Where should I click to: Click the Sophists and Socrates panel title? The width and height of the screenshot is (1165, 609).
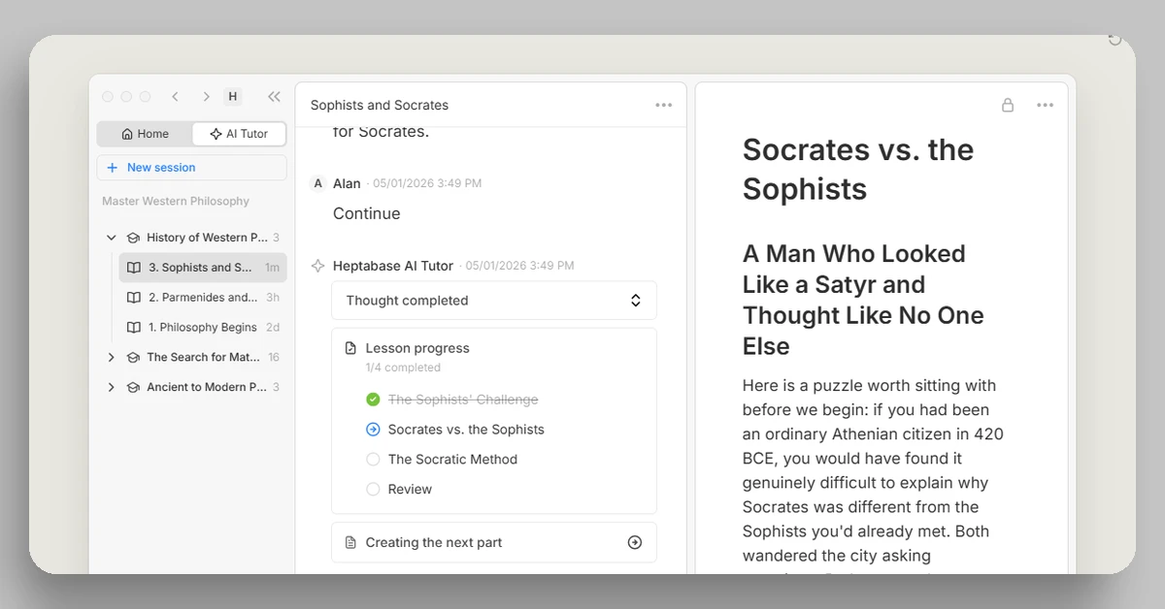[380, 105]
